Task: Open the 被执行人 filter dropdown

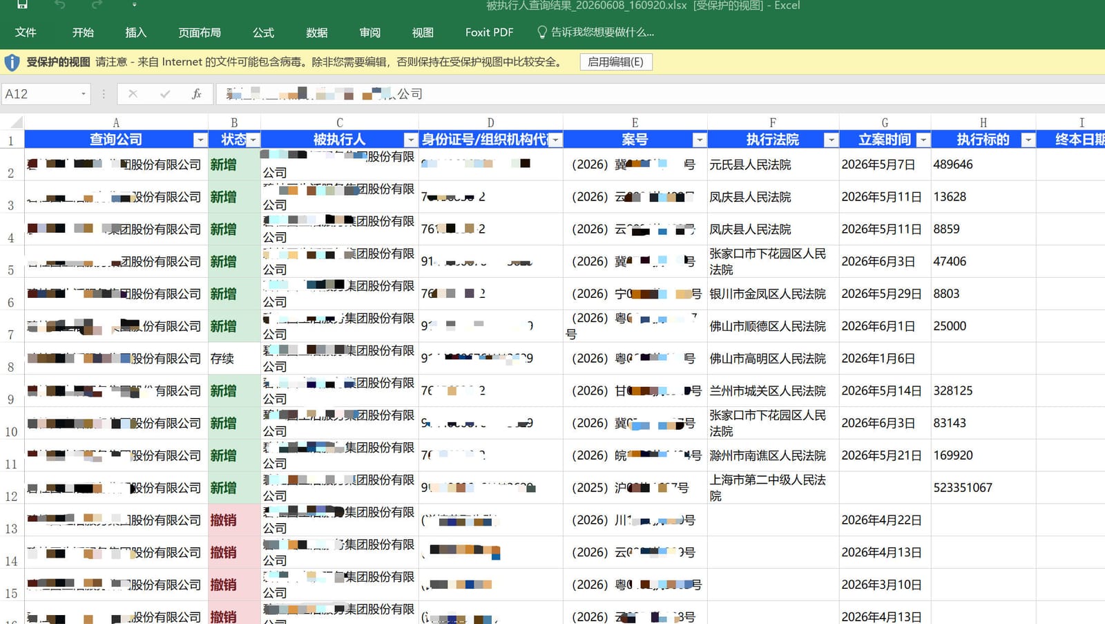Action: (x=411, y=140)
